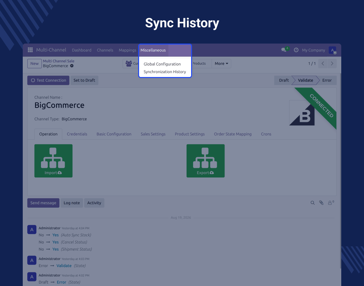
Task: Click the followers icon with count 0
Action: [331, 203]
